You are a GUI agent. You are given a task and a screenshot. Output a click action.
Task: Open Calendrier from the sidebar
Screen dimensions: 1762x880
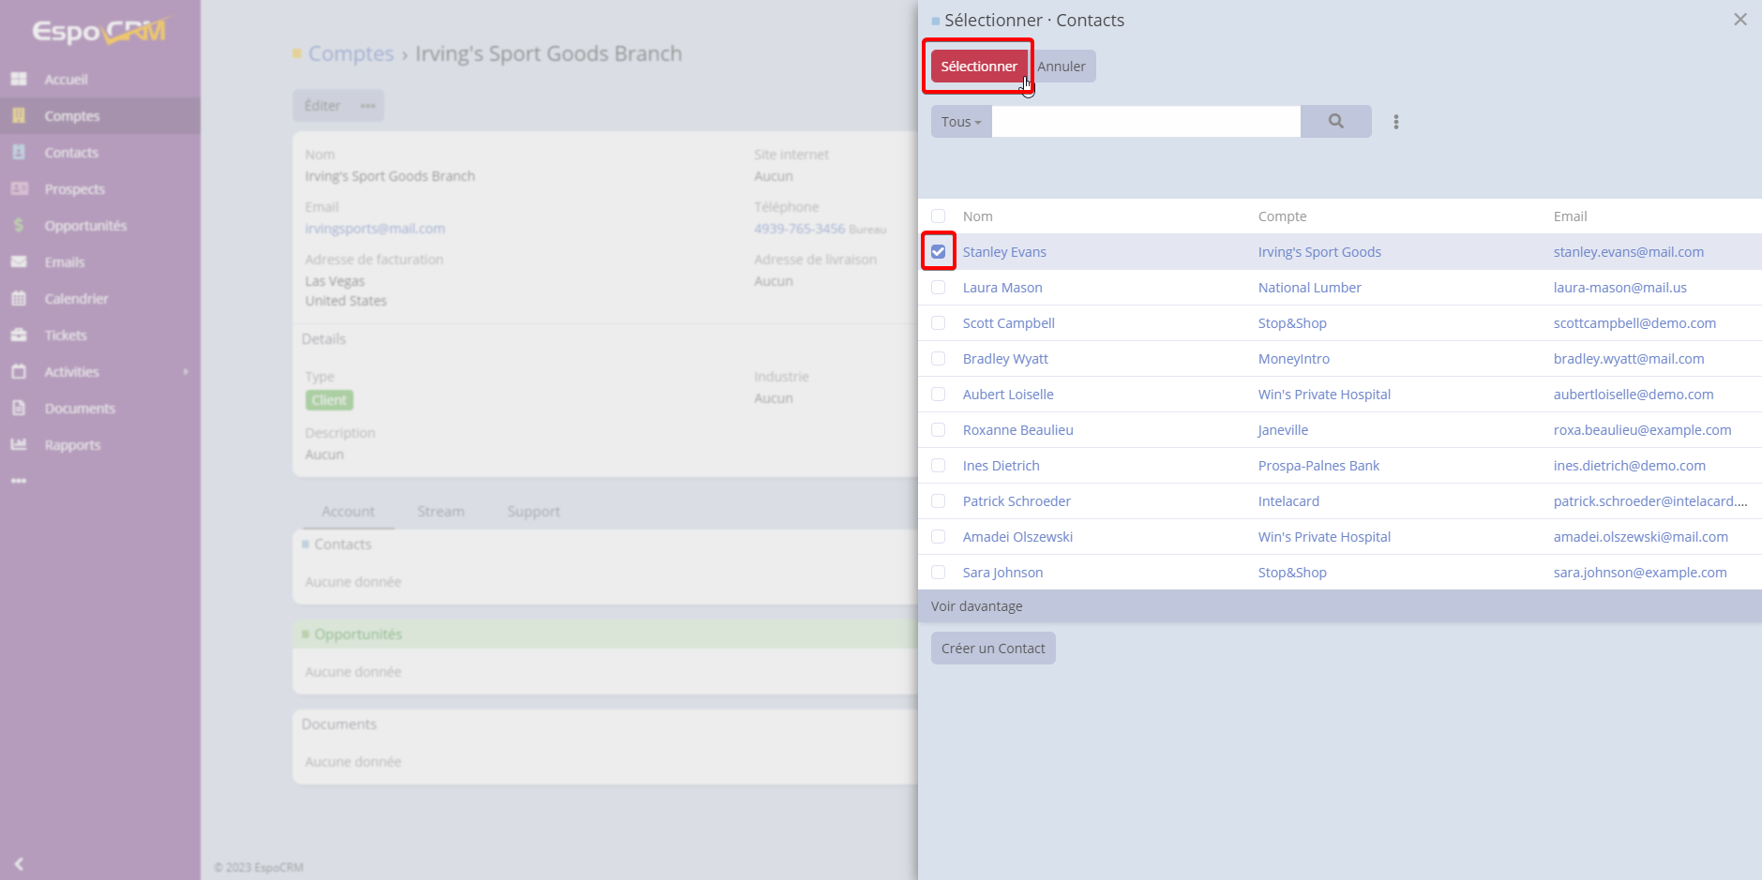tap(76, 299)
